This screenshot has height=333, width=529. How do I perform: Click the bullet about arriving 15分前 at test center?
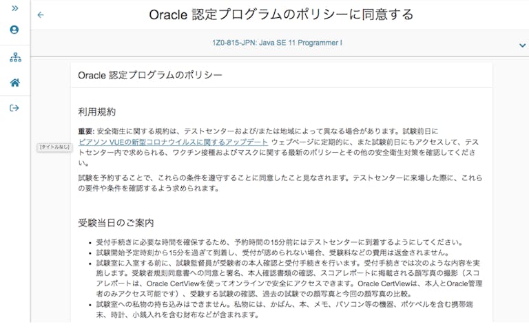click(x=280, y=242)
